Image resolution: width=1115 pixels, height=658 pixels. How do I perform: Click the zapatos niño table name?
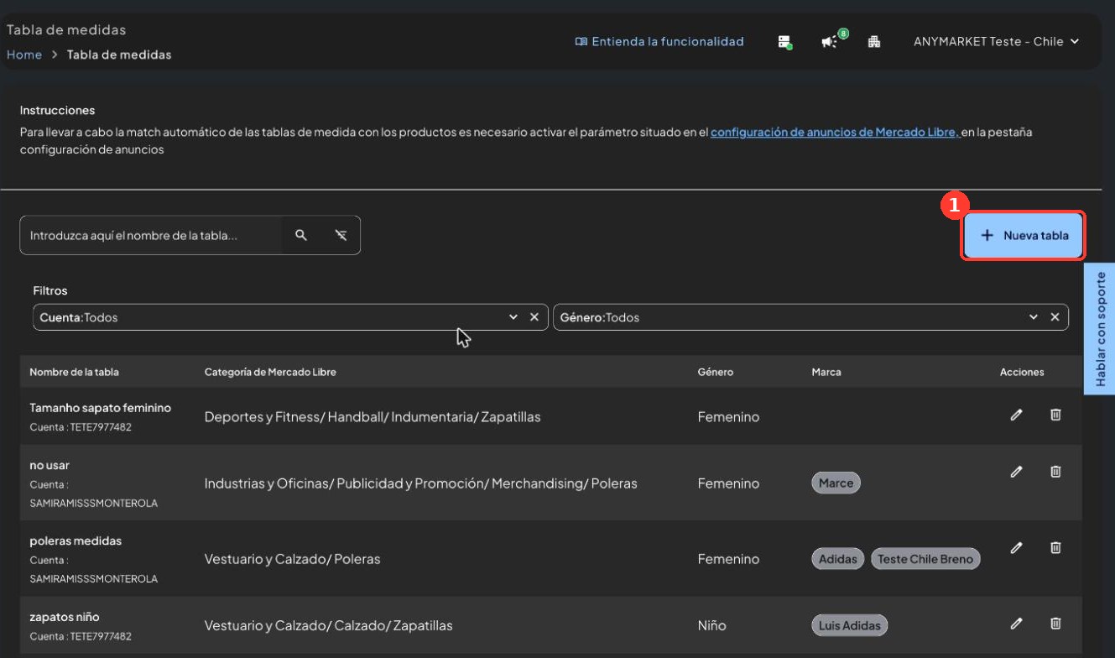[x=65, y=617]
